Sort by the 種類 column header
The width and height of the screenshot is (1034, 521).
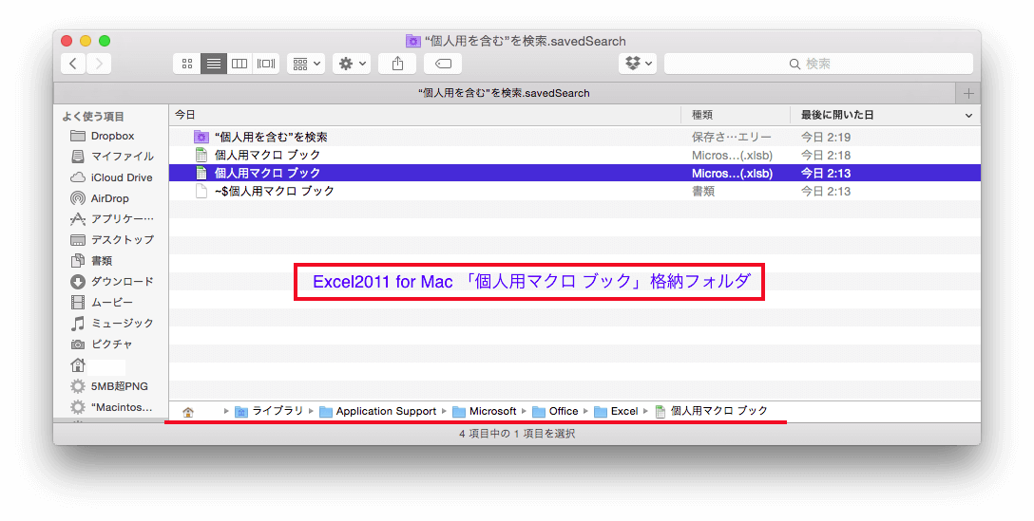(736, 115)
